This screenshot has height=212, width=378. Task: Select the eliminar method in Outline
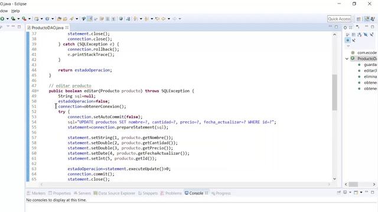click(370, 77)
